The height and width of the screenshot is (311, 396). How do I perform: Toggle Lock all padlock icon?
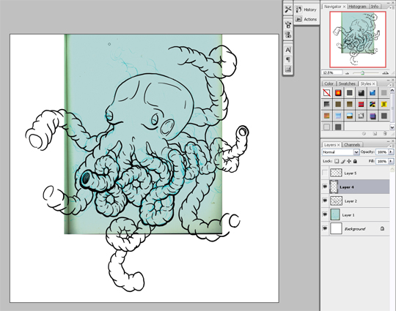click(355, 161)
